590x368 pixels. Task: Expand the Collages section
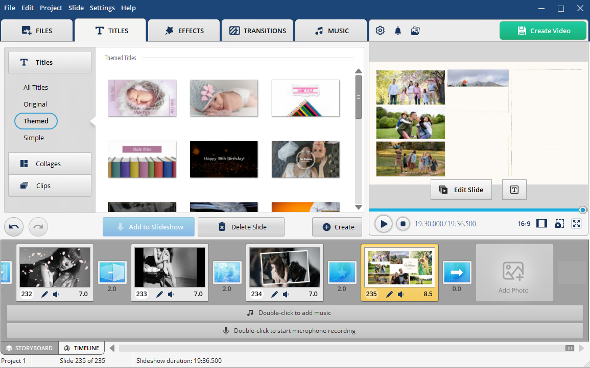[x=50, y=164]
